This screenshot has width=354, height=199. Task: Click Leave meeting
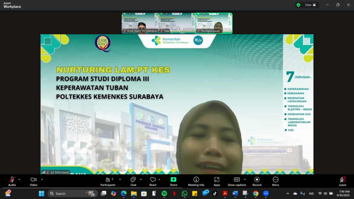(x=343, y=181)
